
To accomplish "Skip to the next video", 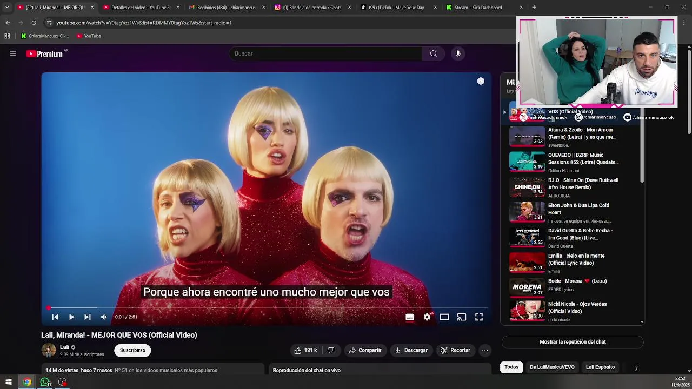I will 88,317.
